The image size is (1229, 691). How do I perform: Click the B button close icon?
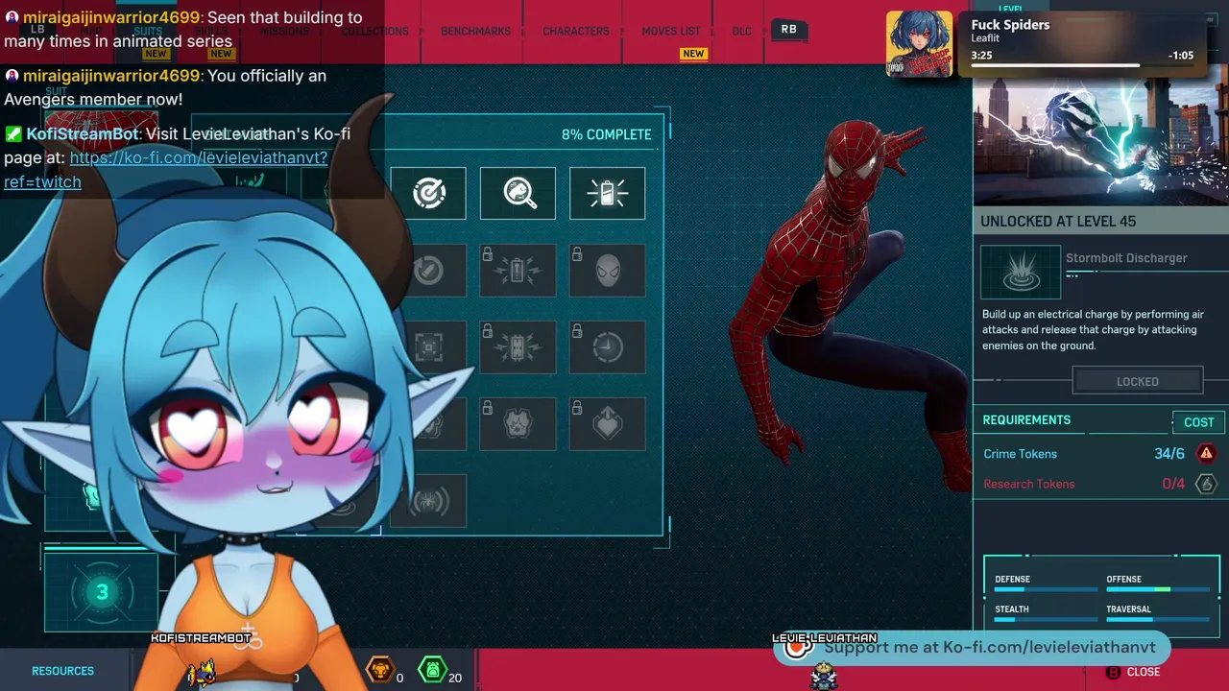(1114, 672)
